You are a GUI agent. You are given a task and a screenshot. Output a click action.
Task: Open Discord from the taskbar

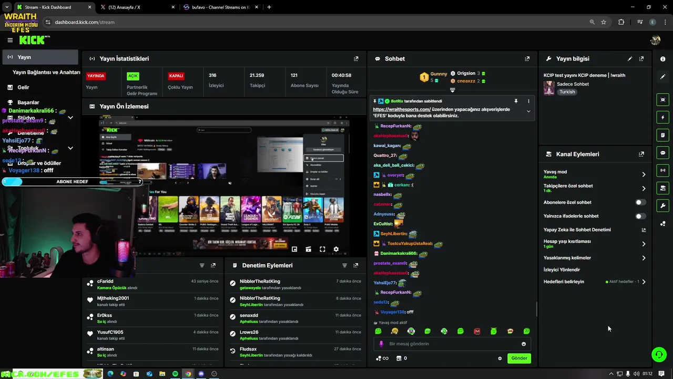(201, 374)
